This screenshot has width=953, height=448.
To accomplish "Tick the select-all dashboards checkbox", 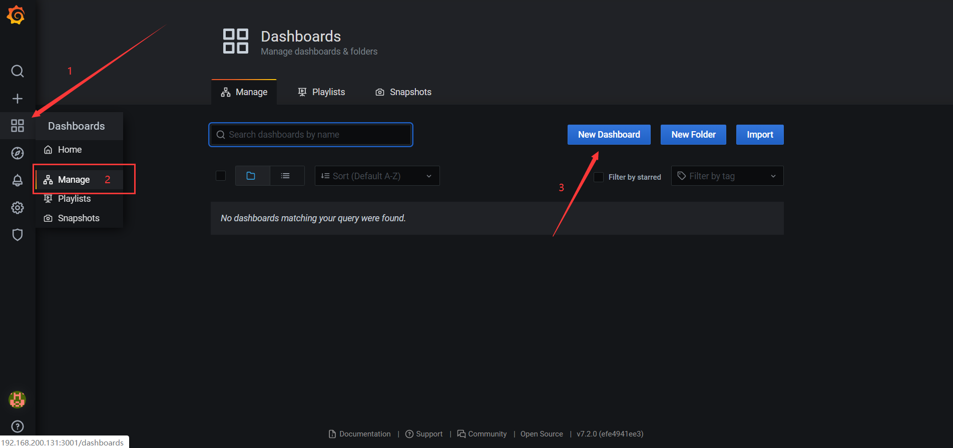I will (221, 176).
